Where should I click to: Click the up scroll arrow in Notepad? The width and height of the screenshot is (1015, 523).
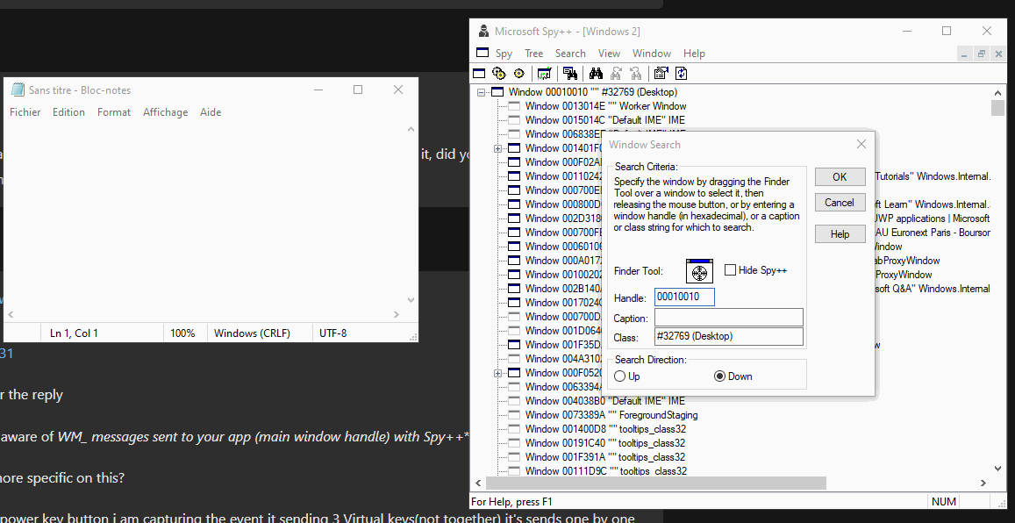(x=411, y=129)
